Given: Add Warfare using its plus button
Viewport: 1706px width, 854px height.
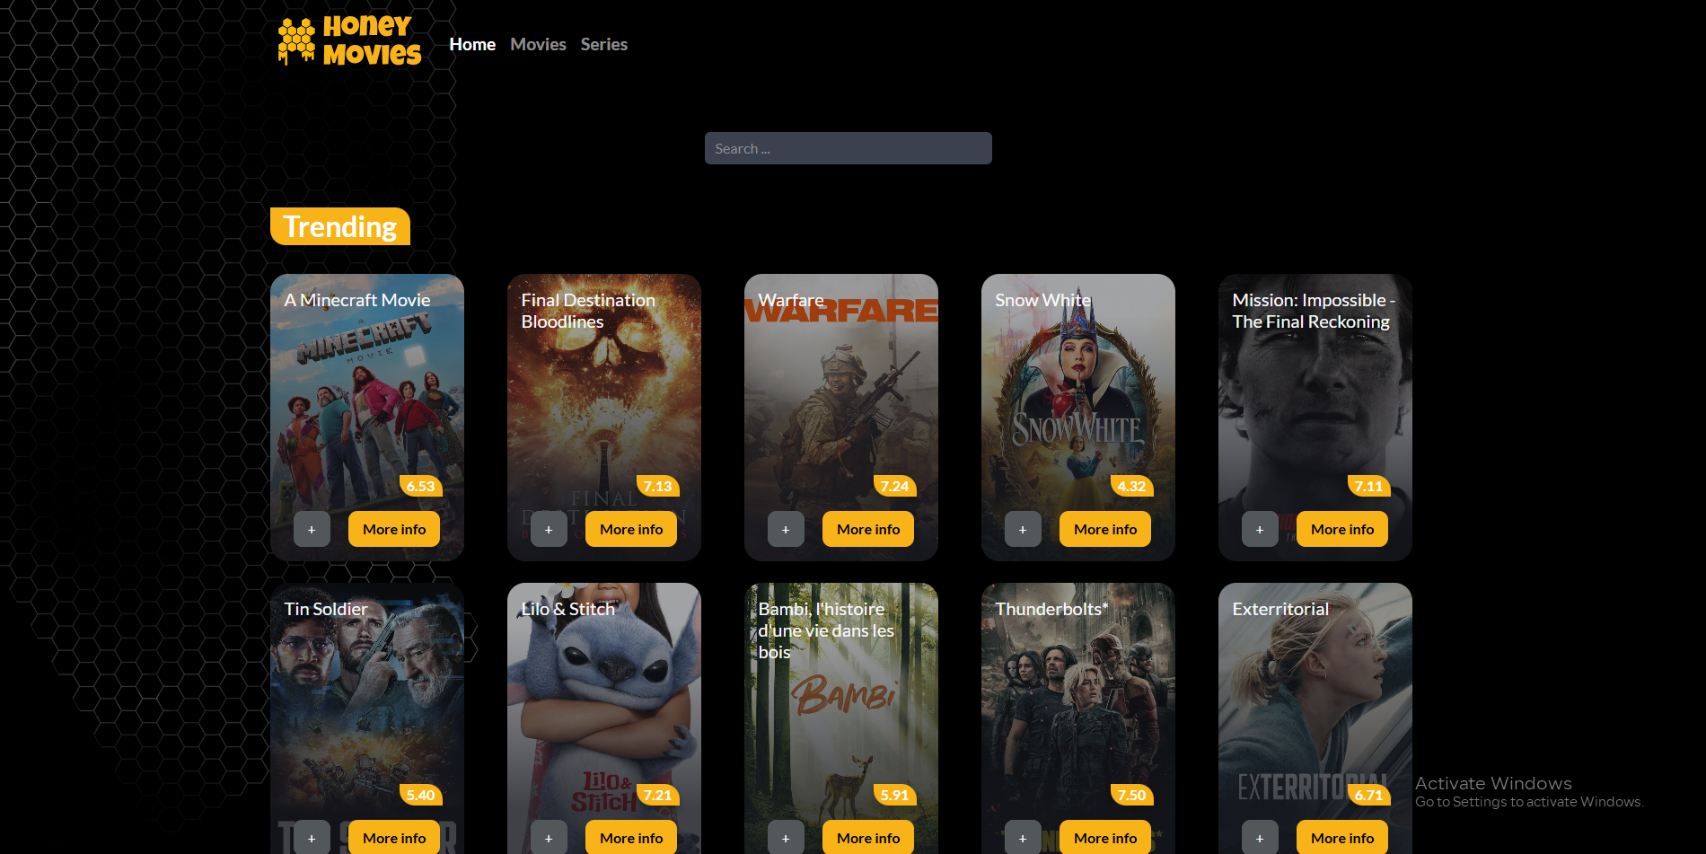Looking at the screenshot, I should click(786, 529).
